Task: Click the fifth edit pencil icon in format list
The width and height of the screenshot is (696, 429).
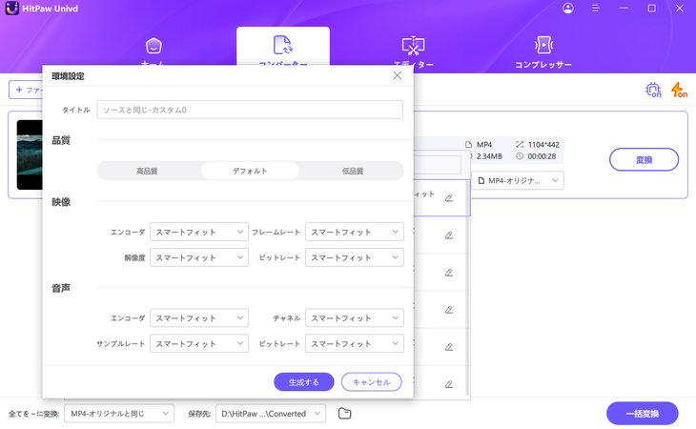Action: (x=449, y=347)
